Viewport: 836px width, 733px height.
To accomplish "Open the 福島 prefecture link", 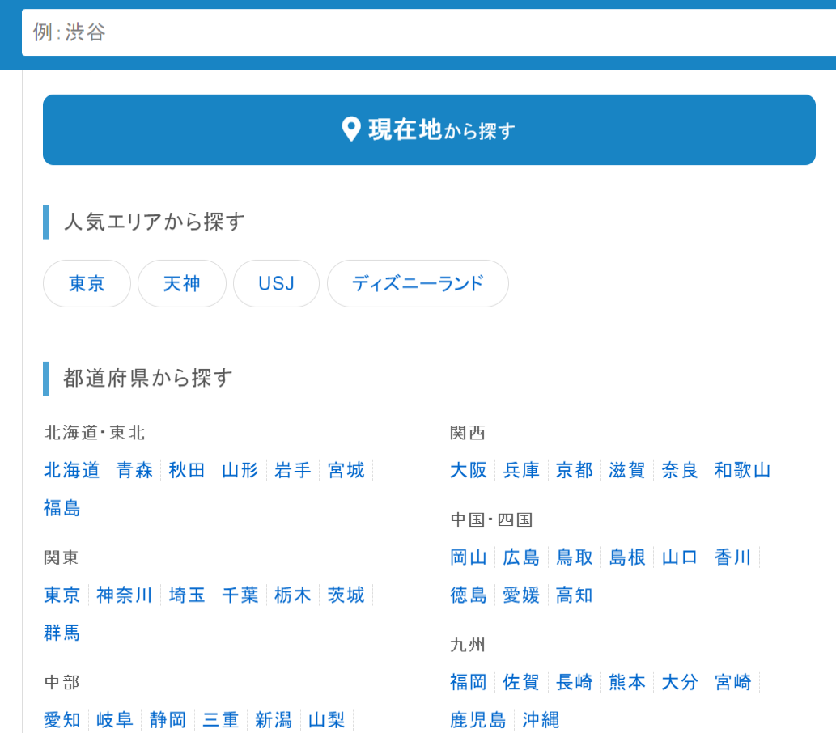I will [62, 508].
